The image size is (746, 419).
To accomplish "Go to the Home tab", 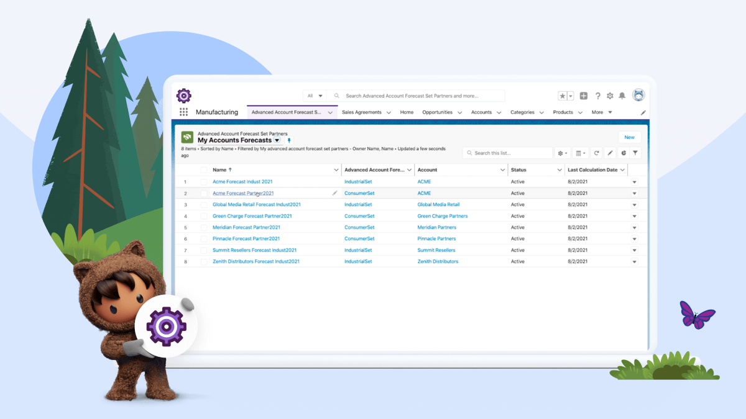I will (407, 112).
